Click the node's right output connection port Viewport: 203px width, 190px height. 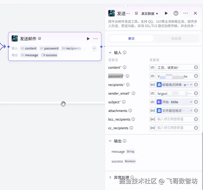[x=101, y=47]
